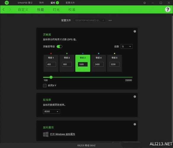Open the 校准 tab
Viewport: 173px width, 148px height.
pos(72,9)
